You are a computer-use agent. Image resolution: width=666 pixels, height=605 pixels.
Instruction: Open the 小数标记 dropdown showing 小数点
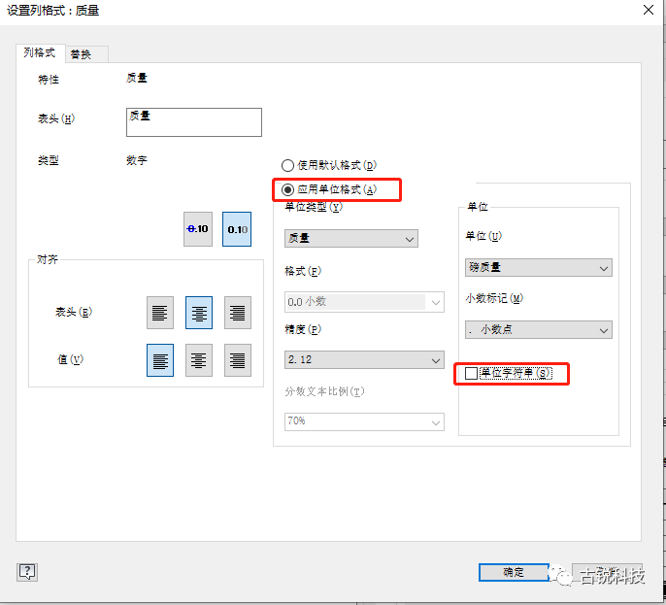click(539, 330)
